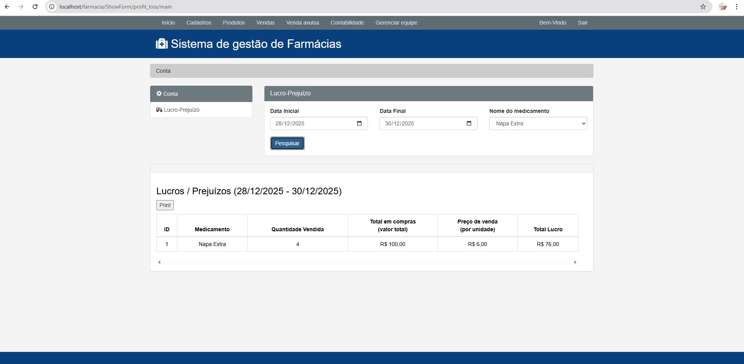Click the Data Inicial date input field

(x=311, y=123)
